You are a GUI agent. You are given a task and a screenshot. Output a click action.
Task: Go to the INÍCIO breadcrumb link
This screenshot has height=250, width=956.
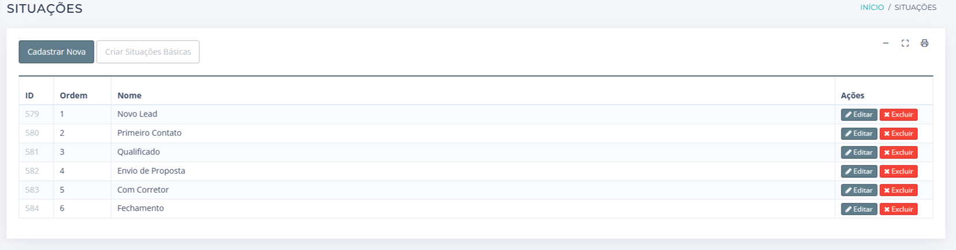click(x=872, y=7)
